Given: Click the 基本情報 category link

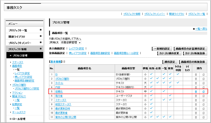Looking at the screenshot, I should (56, 62).
